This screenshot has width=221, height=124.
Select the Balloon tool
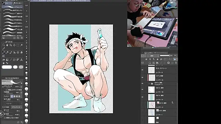click(3, 63)
